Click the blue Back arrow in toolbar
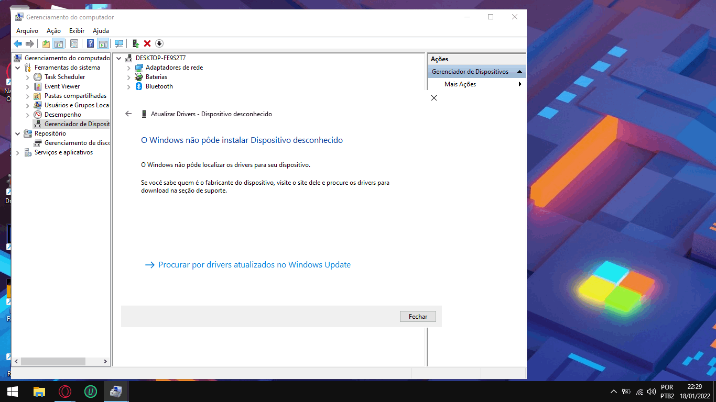This screenshot has height=402, width=716. click(x=18, y=43)
